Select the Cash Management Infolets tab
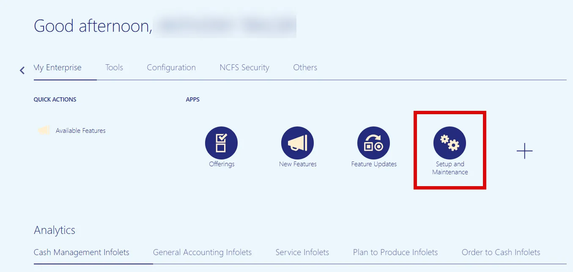The height and width of the screenshot is (272, 573). click(82, 253)
